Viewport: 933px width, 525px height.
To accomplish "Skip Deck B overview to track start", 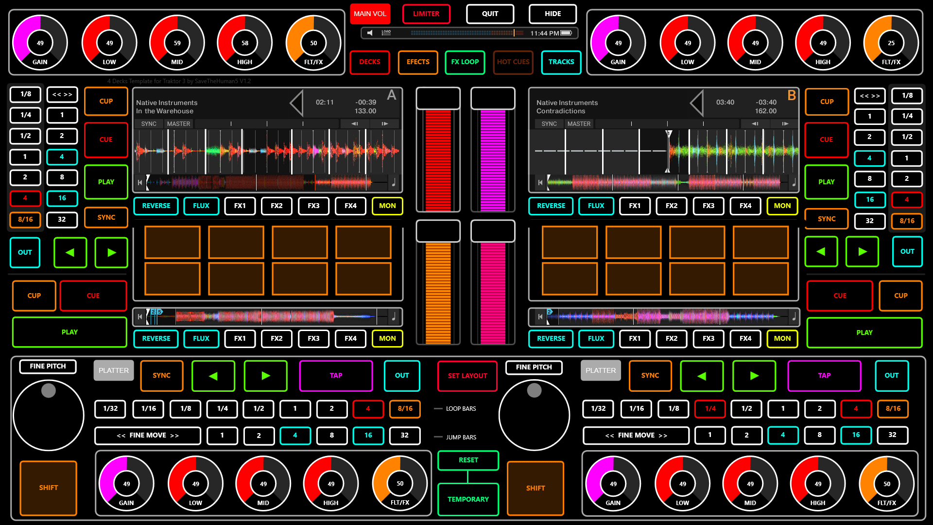I will [x=540, y=183].
